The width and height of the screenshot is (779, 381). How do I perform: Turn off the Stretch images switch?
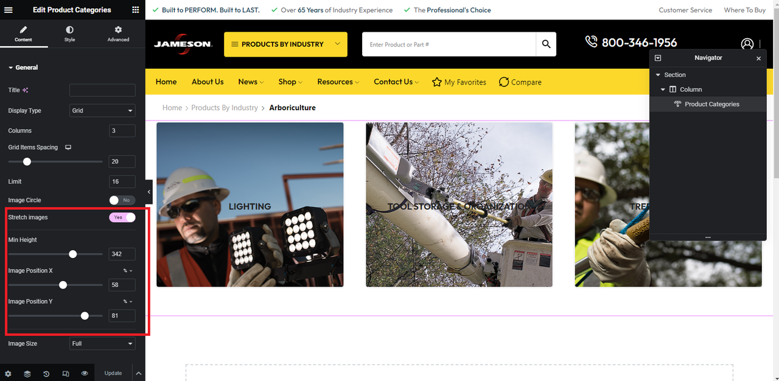click(122, 217)
